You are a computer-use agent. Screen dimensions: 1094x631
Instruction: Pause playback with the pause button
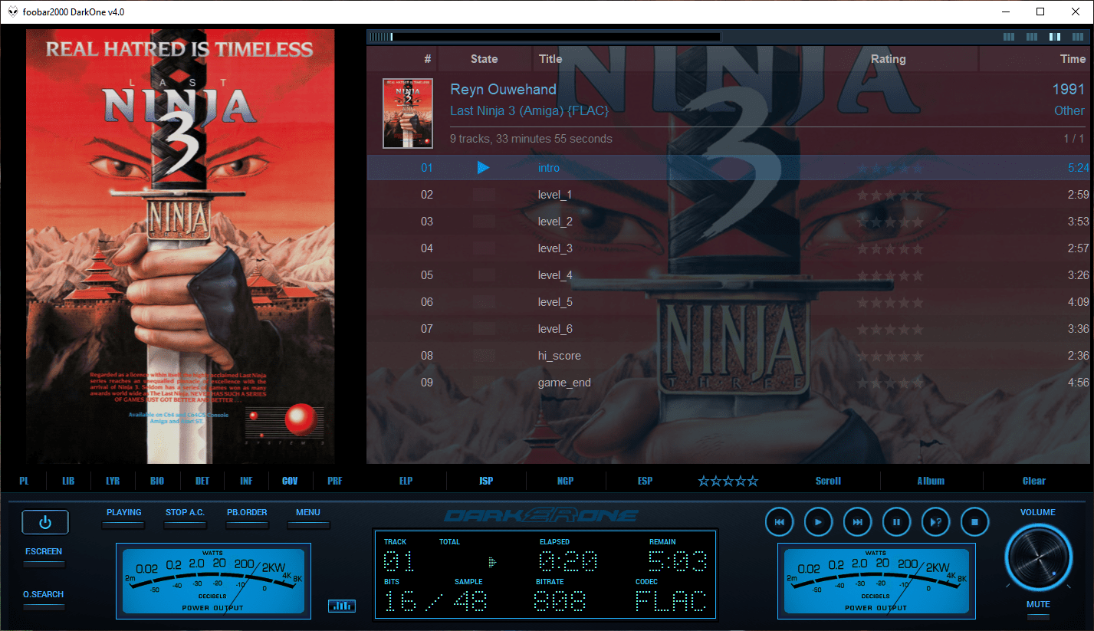coord(896,522)
